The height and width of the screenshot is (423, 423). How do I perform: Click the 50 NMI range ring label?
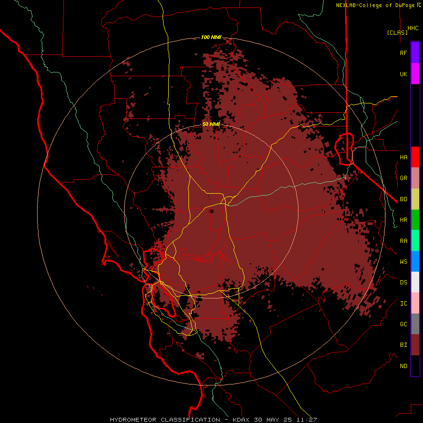211,124
